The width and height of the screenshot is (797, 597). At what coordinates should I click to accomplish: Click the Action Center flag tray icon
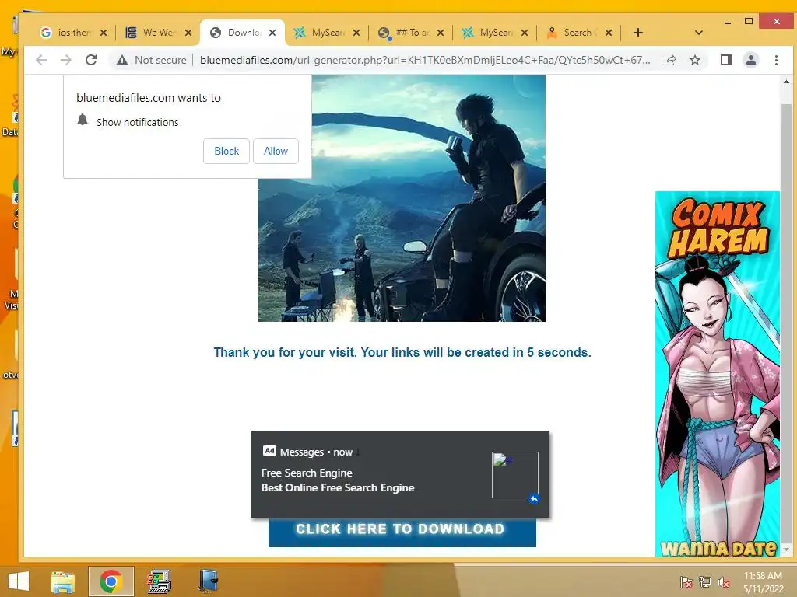tap(686, 581)
